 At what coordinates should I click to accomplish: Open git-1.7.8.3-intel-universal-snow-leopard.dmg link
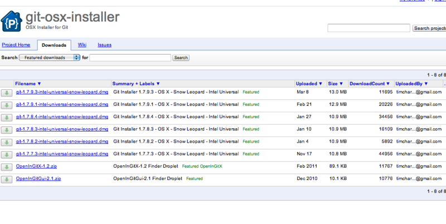62,129
